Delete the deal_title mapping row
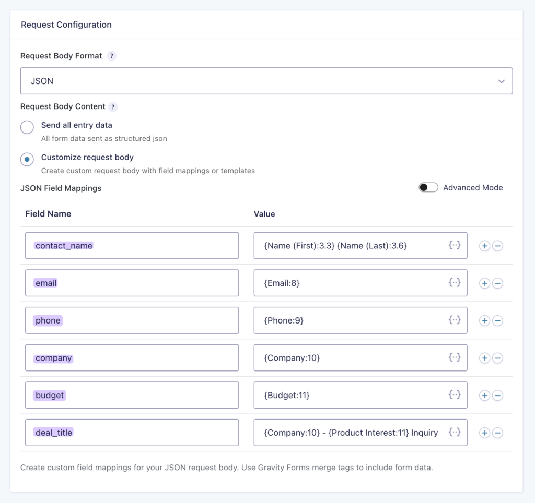This screenshot has width=535, height=503. (x=497, y=433)
